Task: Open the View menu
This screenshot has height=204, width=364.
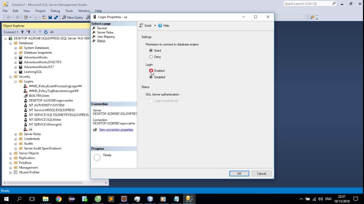Action: (27, 11)
